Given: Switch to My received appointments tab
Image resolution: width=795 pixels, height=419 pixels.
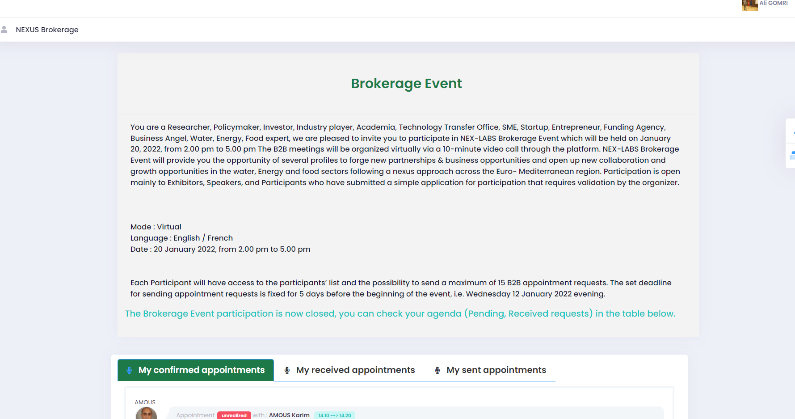Looking at the screenshot, I should tap(349, 370).
